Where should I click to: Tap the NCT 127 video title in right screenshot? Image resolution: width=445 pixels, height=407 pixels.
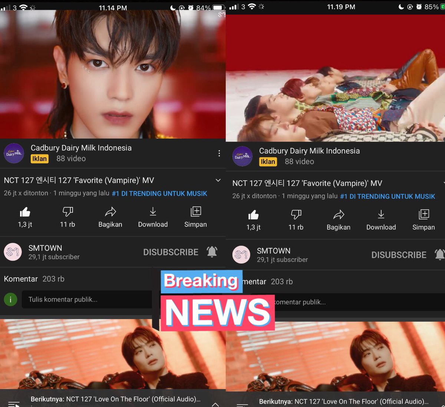click(x=307, y=183)
